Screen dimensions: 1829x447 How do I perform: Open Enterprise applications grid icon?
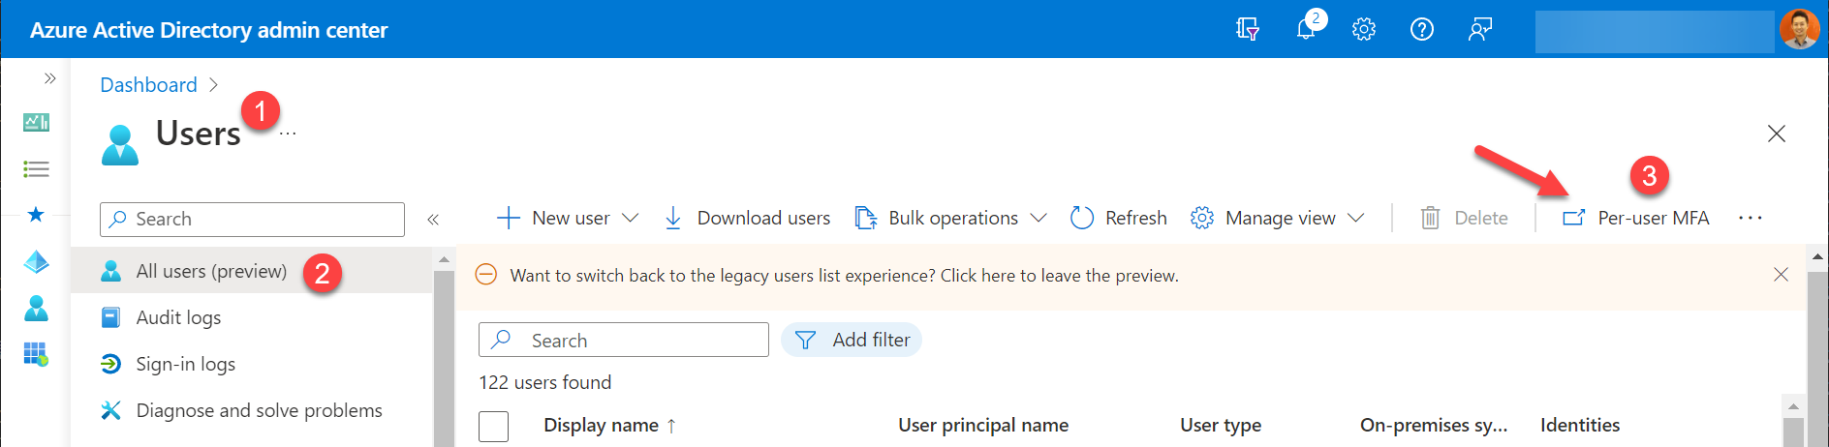pyautogui.click(x=36, y=354)
